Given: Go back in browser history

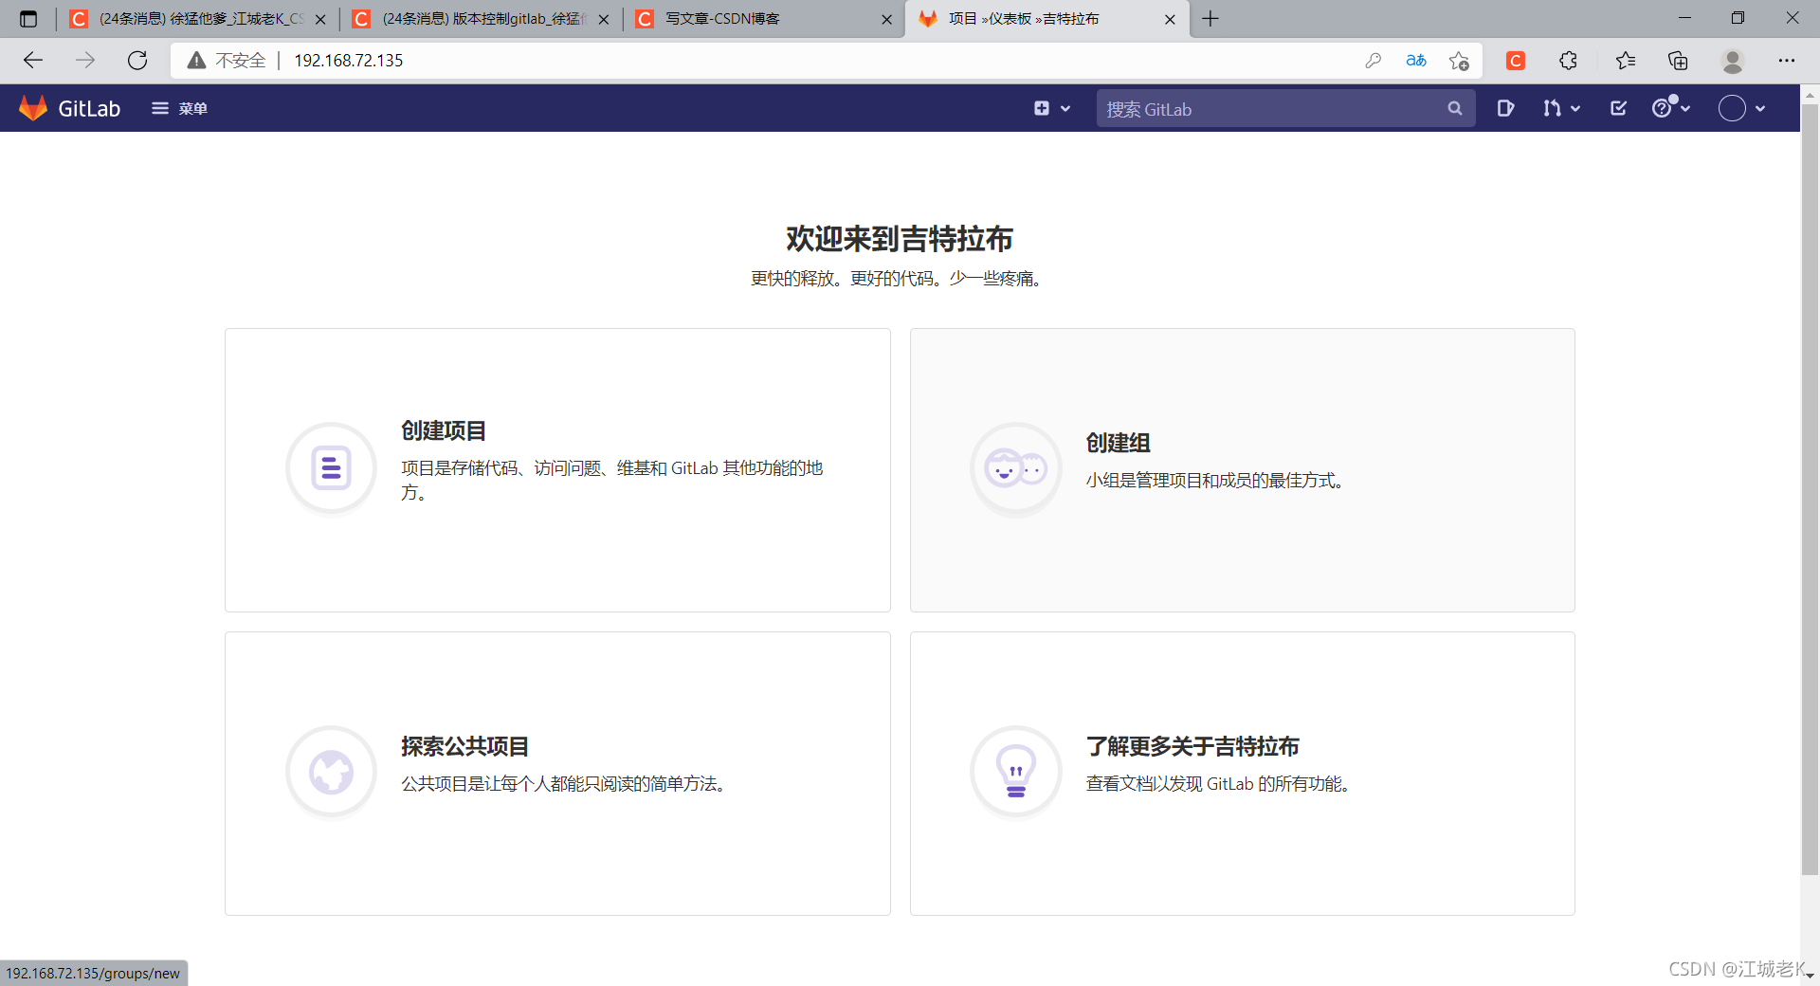Looking at the screenshot, I should [x=33, y=61].
